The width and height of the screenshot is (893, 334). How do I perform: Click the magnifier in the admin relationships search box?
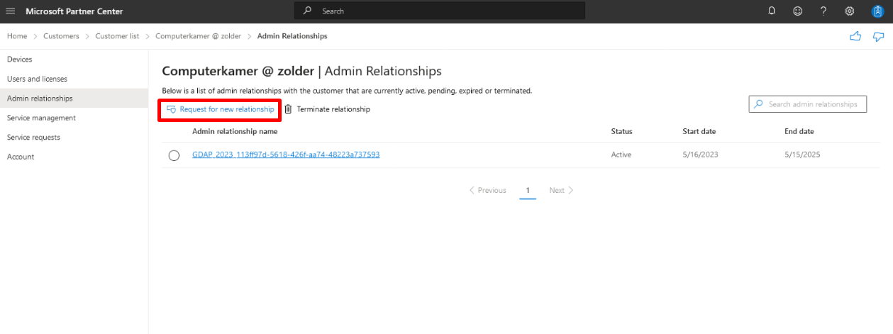tap(759, 104)
